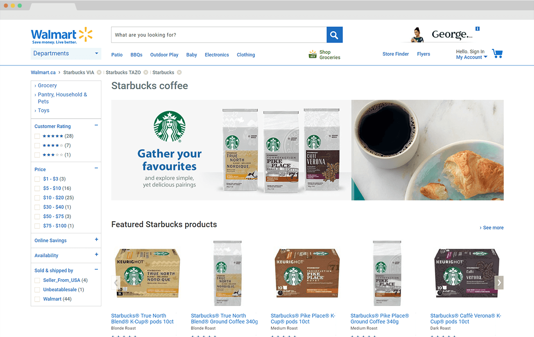Select the $30 - $40 price checkbox
534x337 pixels.
[37, 207]
